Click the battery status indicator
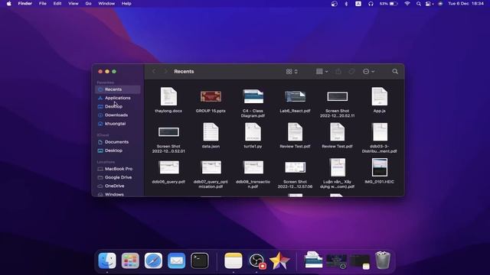 click(x=388, y=4)
